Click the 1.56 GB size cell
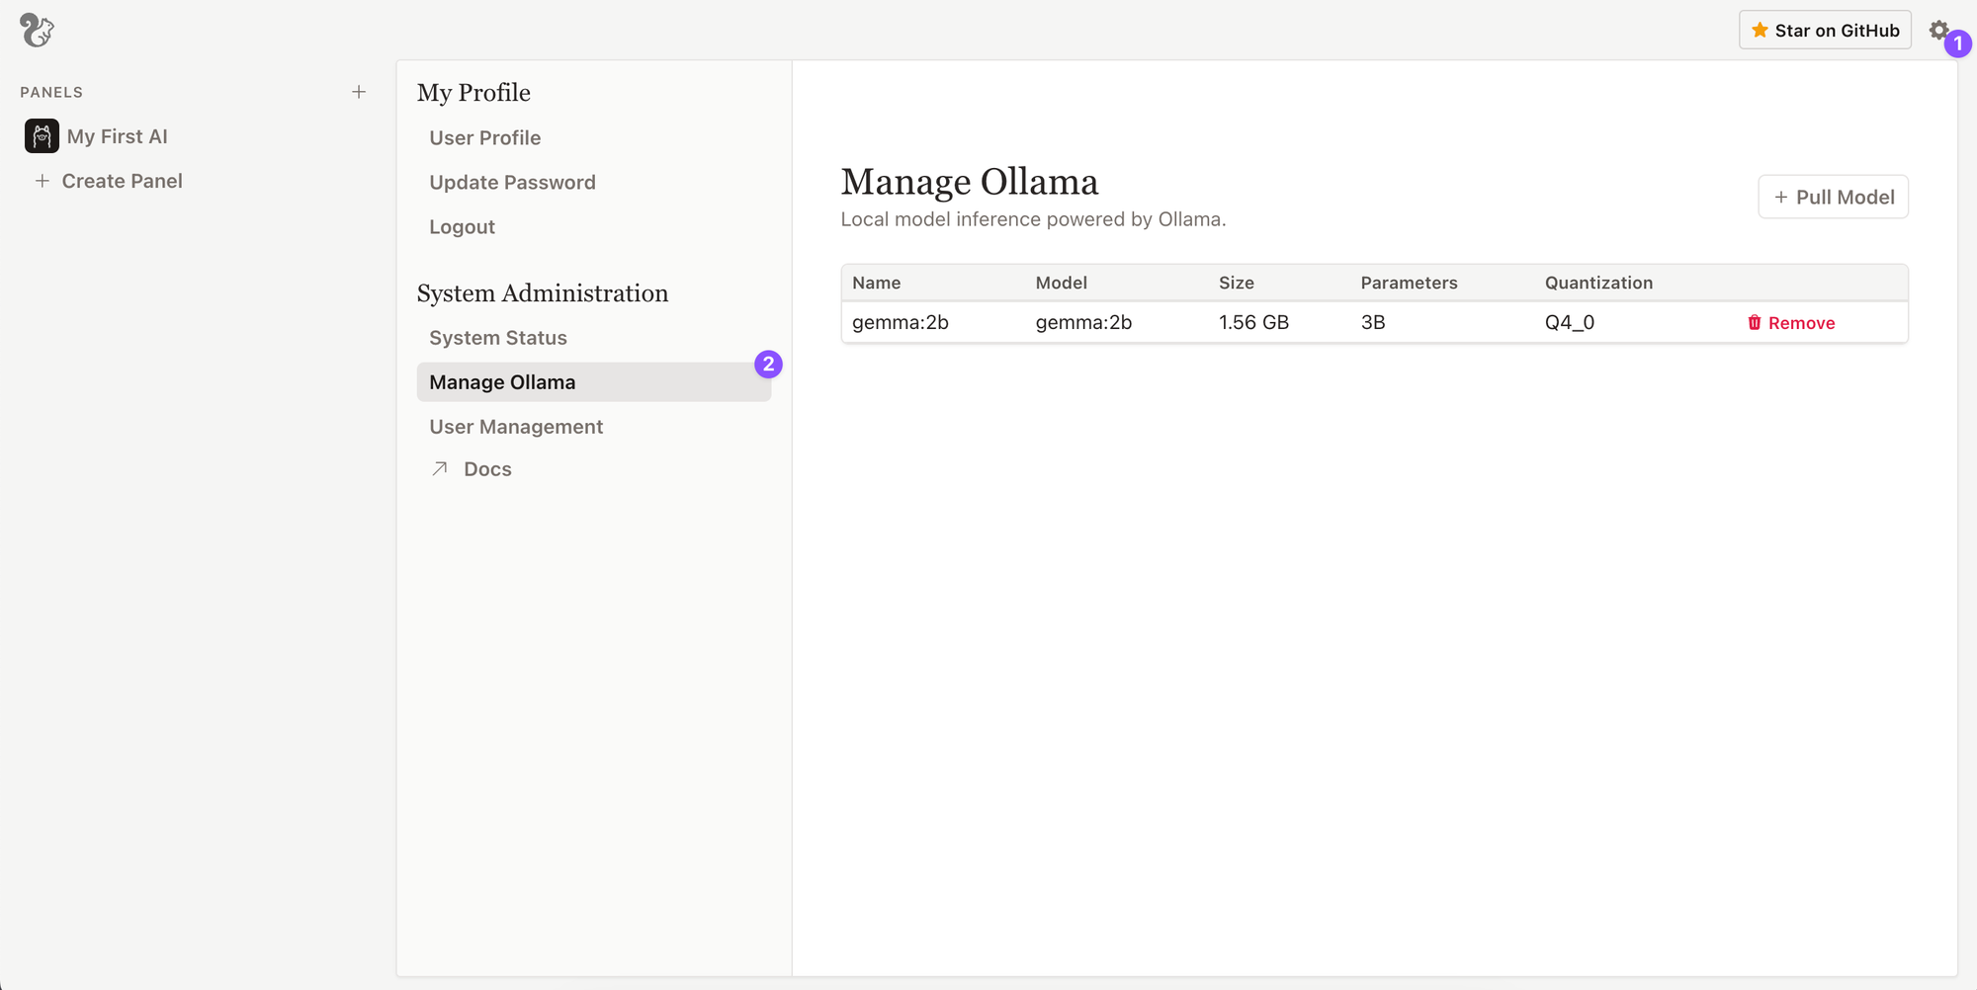1977x990 pixels. pos(1254,323)
